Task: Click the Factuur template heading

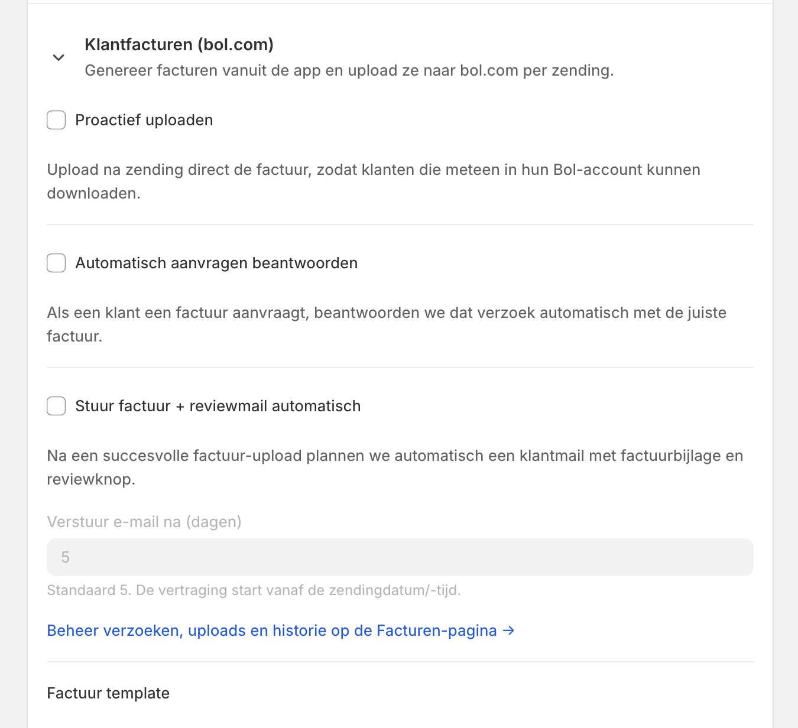Action: (108, 693)
